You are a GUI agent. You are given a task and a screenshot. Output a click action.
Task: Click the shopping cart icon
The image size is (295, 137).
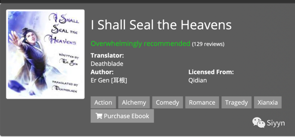click(99, 116)
